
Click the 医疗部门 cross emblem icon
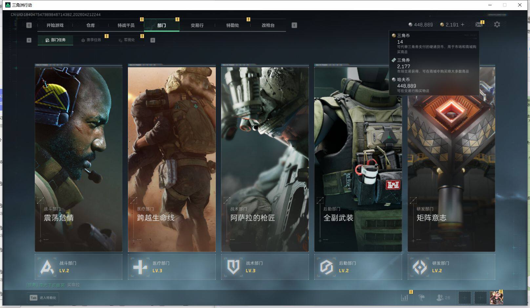[140, 267]
